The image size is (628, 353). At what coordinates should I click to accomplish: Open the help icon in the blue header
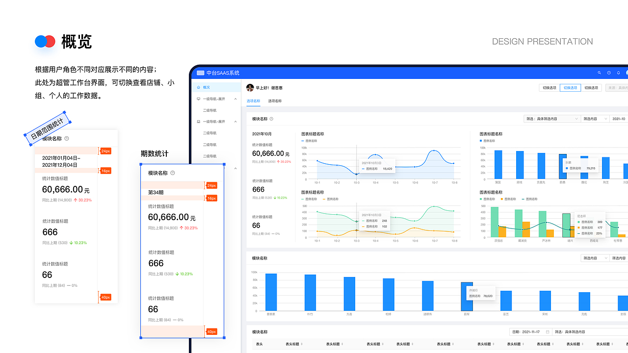pos(609,73)
